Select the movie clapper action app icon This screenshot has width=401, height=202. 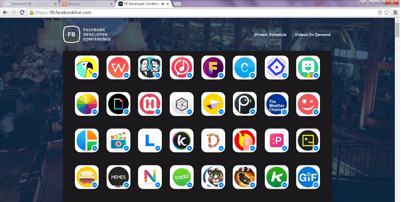point(245,177)
